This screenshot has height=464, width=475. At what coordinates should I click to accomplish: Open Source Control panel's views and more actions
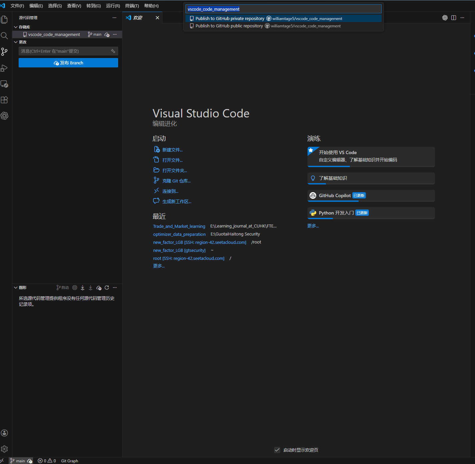(114, 18)
